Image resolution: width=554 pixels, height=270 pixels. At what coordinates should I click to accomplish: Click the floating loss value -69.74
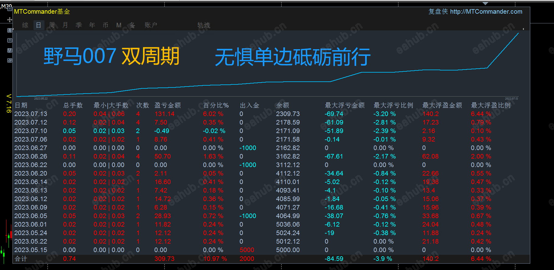[334, 114]
